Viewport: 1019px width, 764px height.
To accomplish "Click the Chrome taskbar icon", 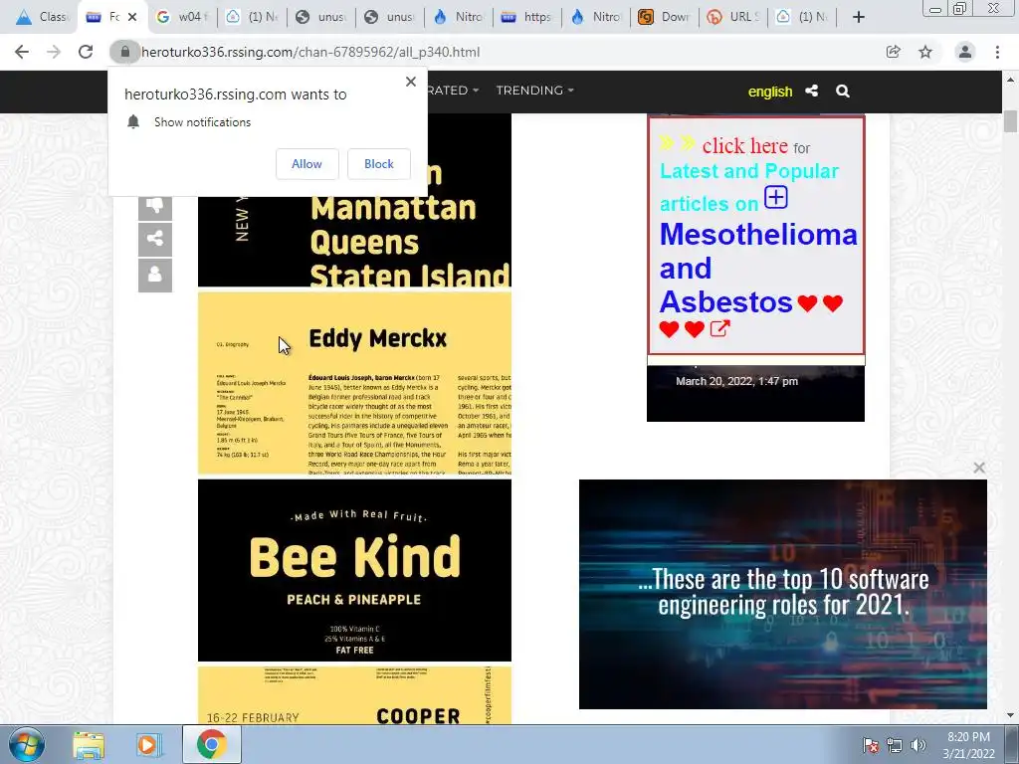I will tap(212, 744).
